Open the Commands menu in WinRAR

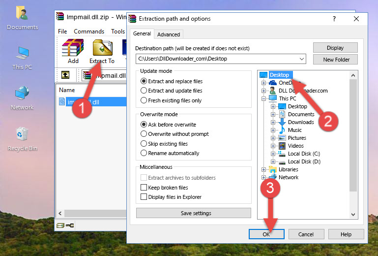89,32
